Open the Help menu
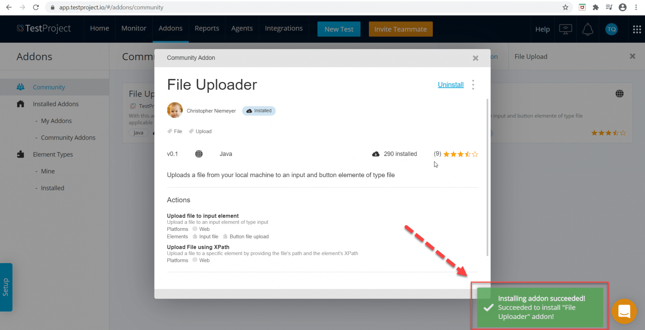645x330 pixels. click(543, 29)
